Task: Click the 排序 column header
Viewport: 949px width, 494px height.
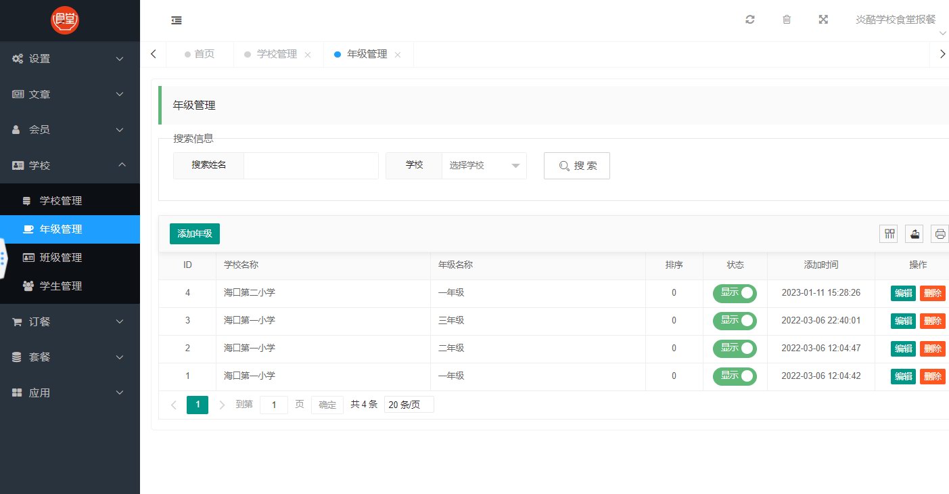Action: [674, 265]
